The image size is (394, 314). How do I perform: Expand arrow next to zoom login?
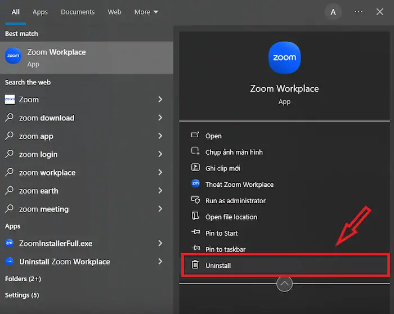point(160,154)
